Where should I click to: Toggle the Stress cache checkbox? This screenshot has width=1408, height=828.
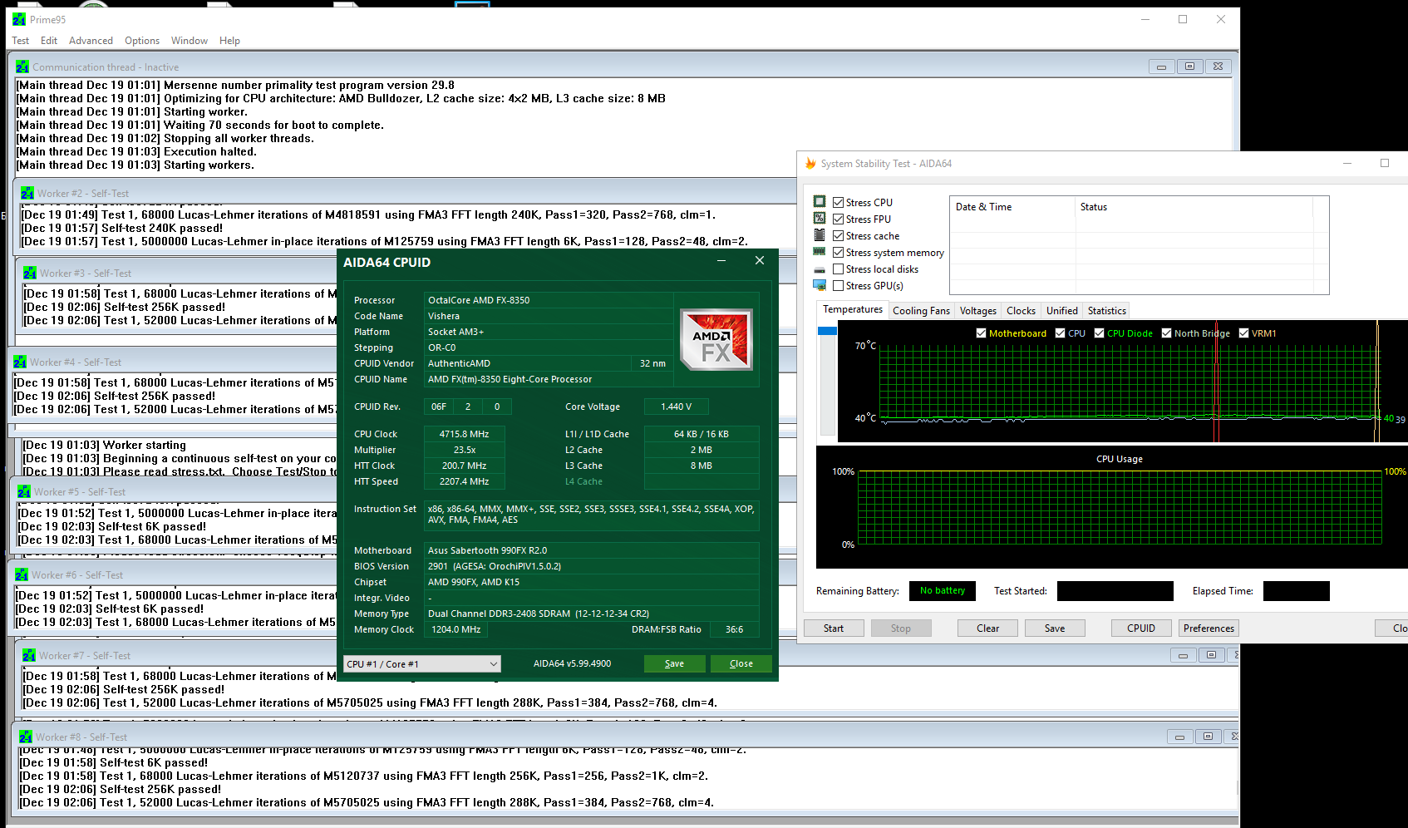pos(839,235)
